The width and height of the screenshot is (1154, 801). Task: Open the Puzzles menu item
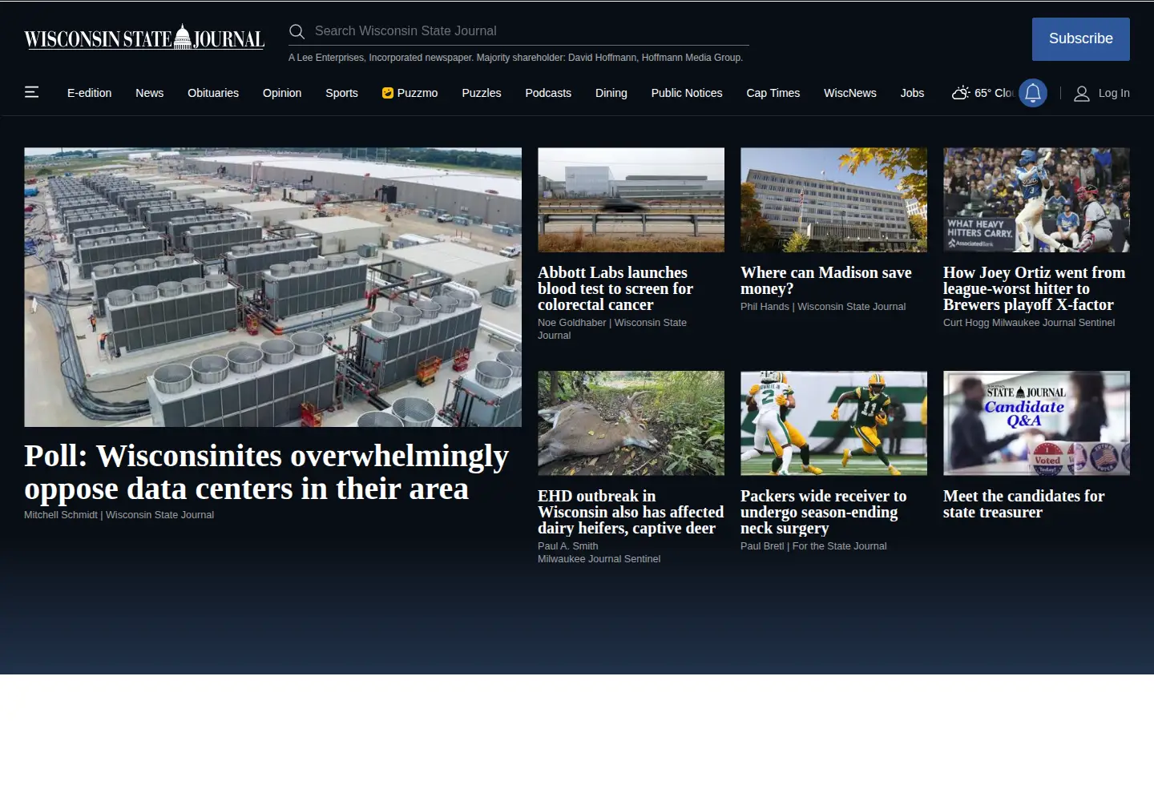482,93
